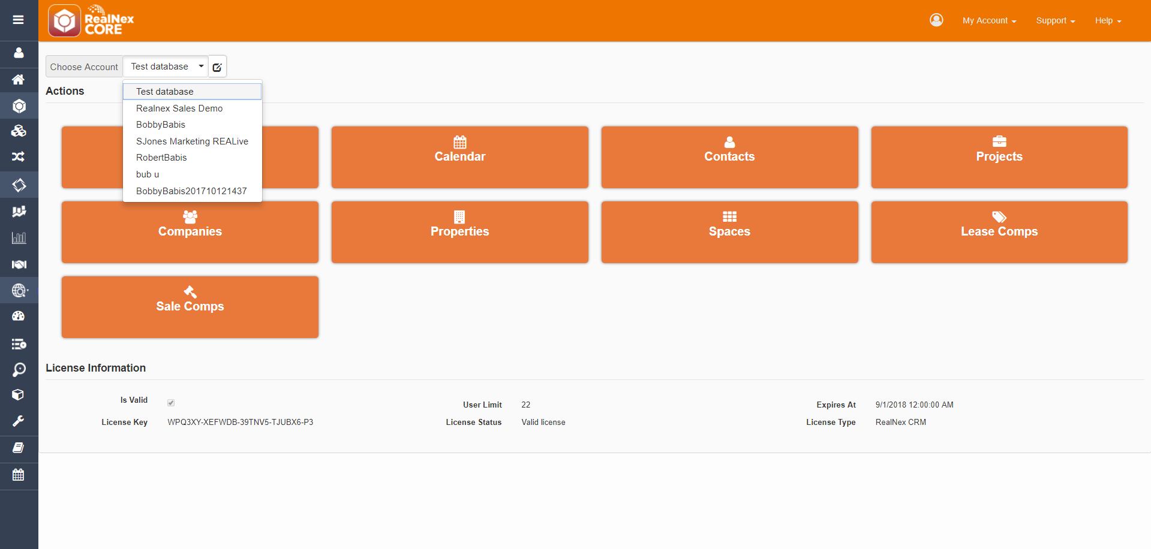This screenshot has width=1151, height=549.
Task: Select SJones Marketing REALive account
Action: [193, 141]
